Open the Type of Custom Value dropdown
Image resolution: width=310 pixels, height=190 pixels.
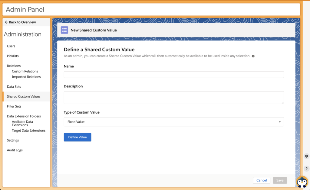pos(173,122)
